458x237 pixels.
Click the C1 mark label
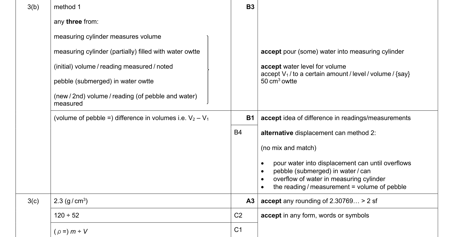click(x=238, y=230)
